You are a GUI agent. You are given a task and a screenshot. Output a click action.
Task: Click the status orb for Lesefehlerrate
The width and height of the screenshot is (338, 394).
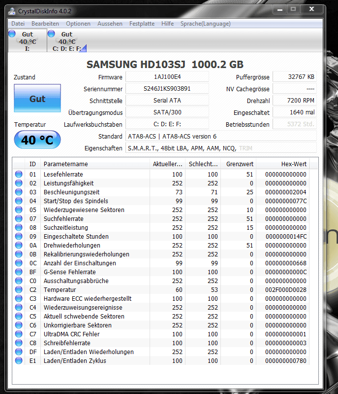(x=19, y=174)
